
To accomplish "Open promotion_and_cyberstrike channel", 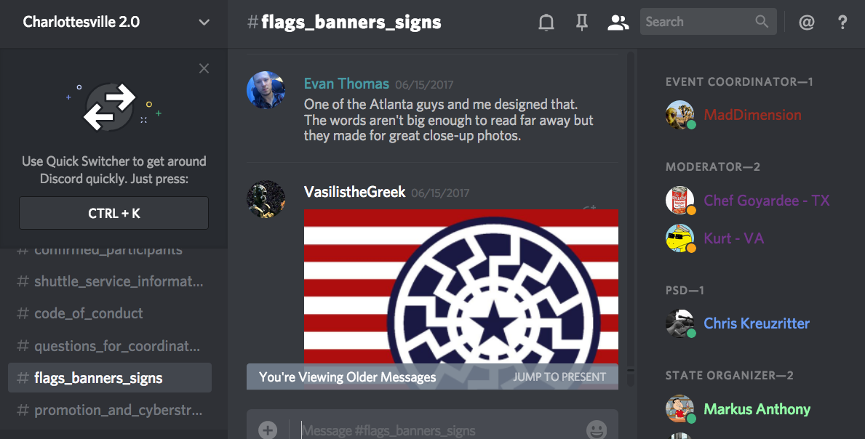I will (x=109, y=411).
